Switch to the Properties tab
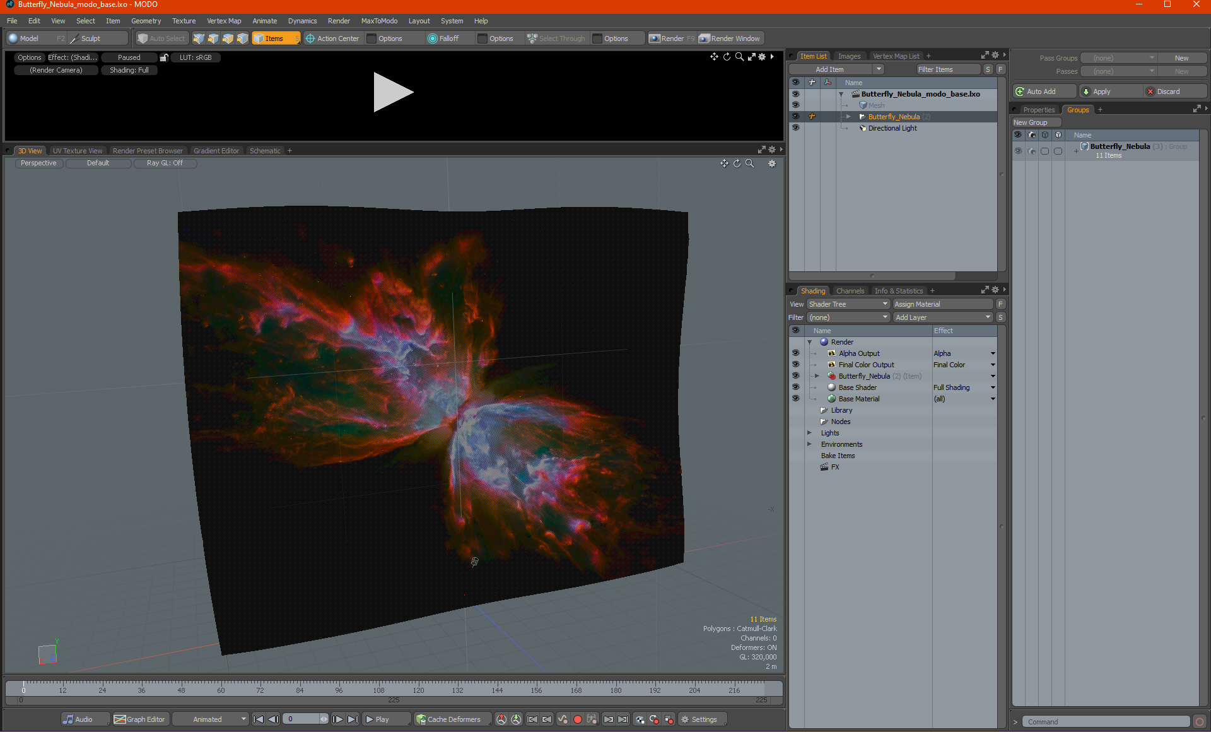This screenshot has width=1211, height=732. point(1039,110)
